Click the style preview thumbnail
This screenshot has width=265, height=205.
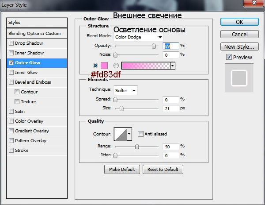click(x=239, y=78)
